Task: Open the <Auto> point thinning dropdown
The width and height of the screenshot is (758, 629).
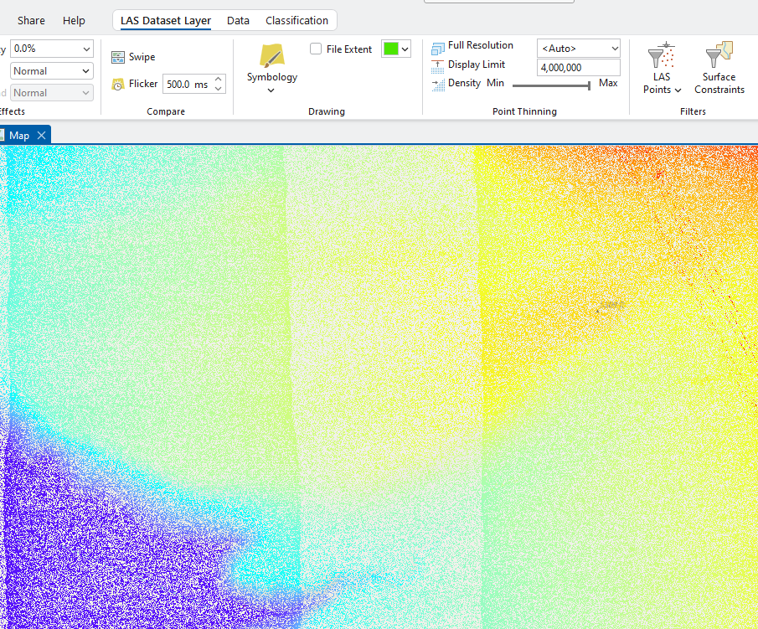Action: pyautogui.click(x=578, y=48)
